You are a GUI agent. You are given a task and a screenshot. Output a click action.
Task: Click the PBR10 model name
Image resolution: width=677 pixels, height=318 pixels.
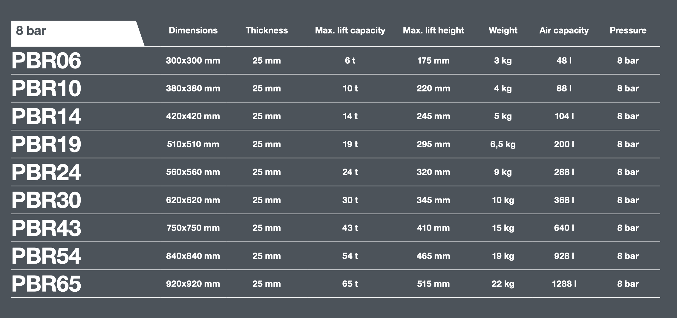click(46, 88)
